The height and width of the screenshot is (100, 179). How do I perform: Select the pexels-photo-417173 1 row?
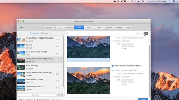pos(40,81)
